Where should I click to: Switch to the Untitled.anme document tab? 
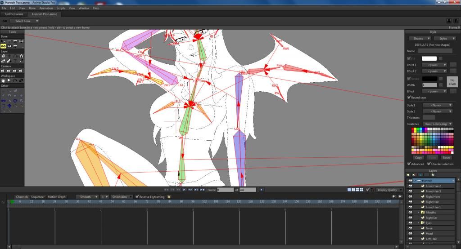[x=14, y=14]
